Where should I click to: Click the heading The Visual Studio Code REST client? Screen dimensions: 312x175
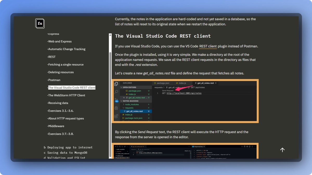163,36
